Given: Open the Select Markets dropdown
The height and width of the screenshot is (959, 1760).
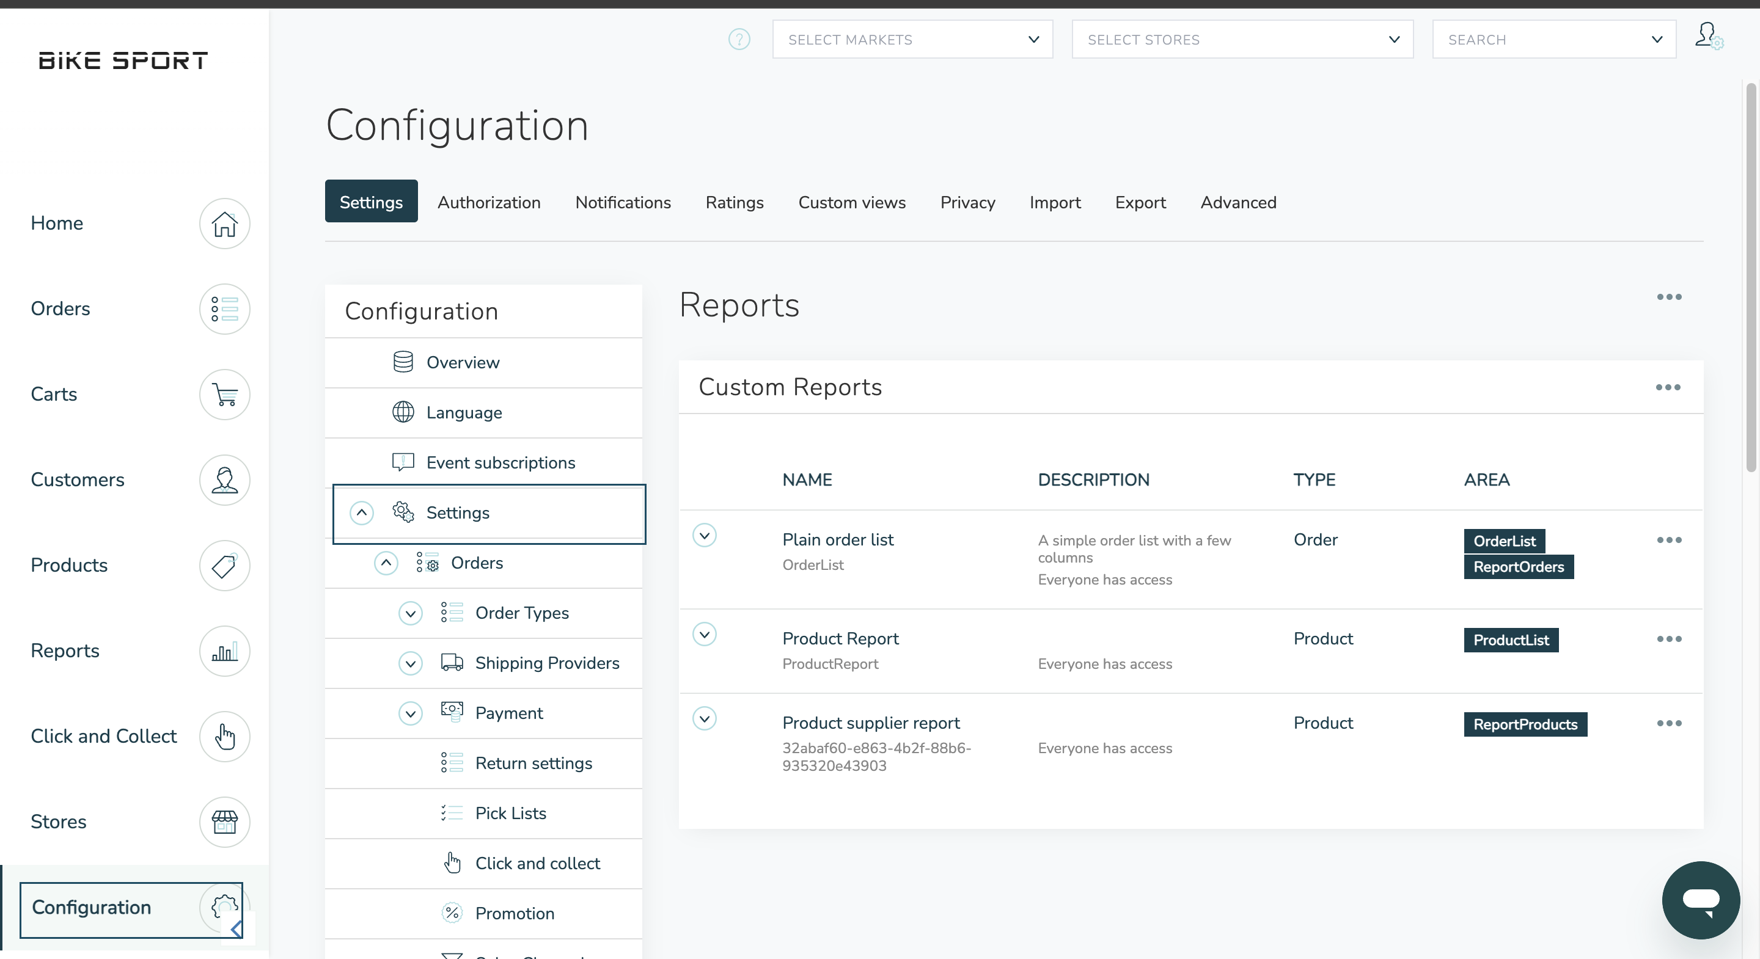Looking at the screenshot, I should coord(911,40).
